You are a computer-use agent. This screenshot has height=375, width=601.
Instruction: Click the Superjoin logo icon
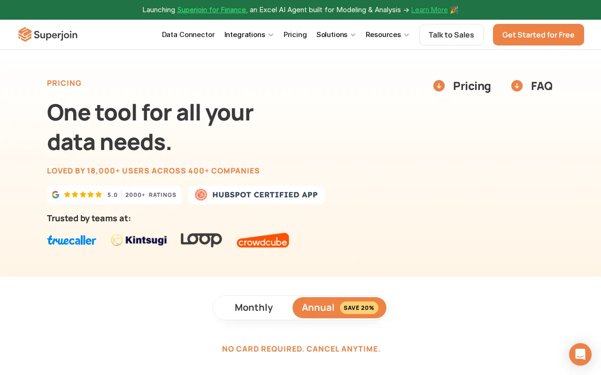pyautogui.click(x=25, y=35)
